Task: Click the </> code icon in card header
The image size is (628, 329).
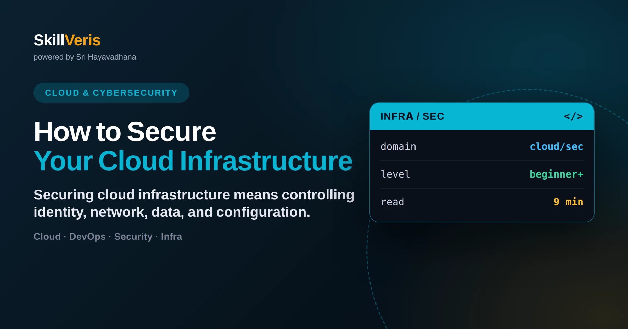Action: click(x=573, y=116)
